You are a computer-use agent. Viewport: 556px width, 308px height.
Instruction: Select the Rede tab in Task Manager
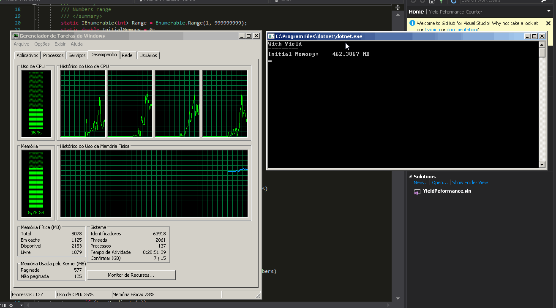pyautogui.click(x=127, y=55)
